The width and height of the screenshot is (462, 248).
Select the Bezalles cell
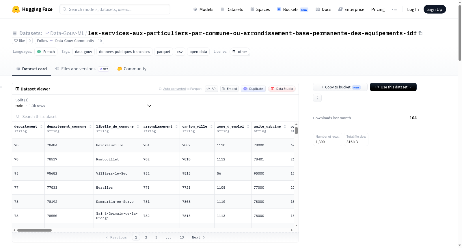point(117,188)
